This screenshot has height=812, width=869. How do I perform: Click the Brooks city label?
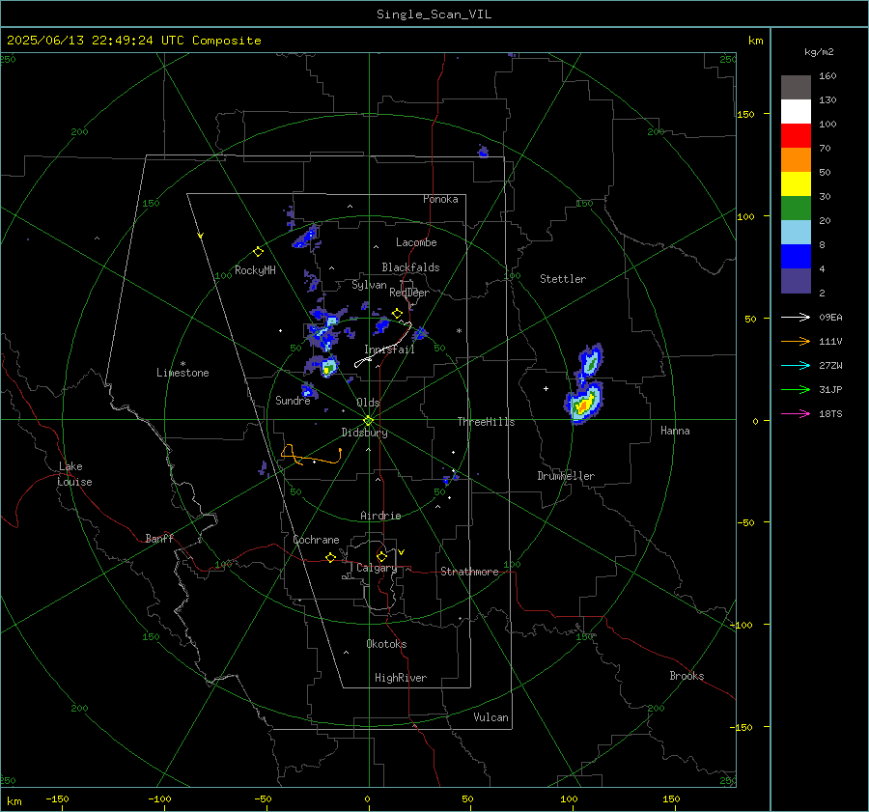(687, 676)
